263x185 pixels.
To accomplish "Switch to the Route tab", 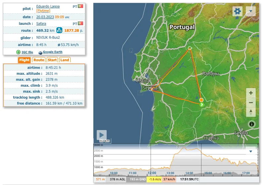I will pyautogui.click(x=39, y=60).
